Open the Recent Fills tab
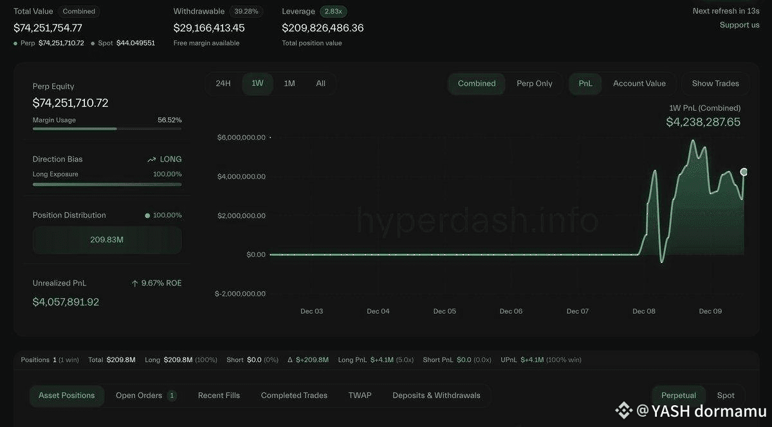Screen dimensions: 772x427 (219, 395)
